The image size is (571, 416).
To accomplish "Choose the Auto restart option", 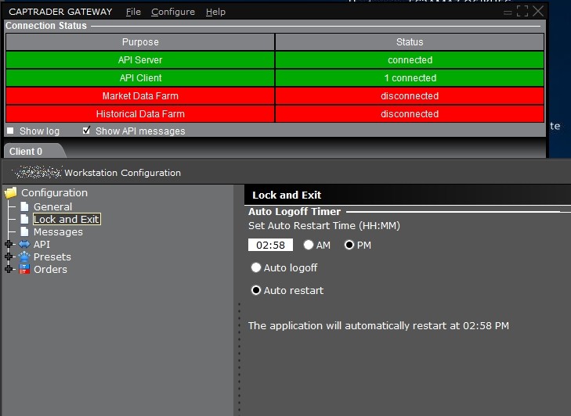I will (x=256, y=290).
